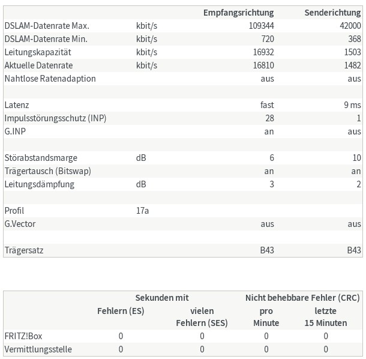The width and height of the screenshot is (366, 359).
Task: Select the DSLAM-Datenrate Min. label
Action: (46, 39)
